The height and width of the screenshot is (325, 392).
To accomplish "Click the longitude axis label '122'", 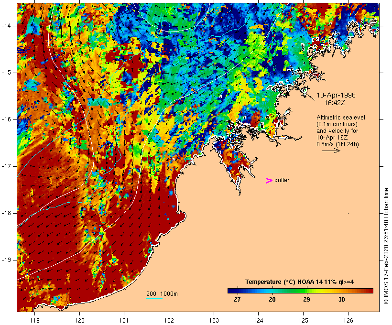I will pyautogui.click(x=169, y=320).
